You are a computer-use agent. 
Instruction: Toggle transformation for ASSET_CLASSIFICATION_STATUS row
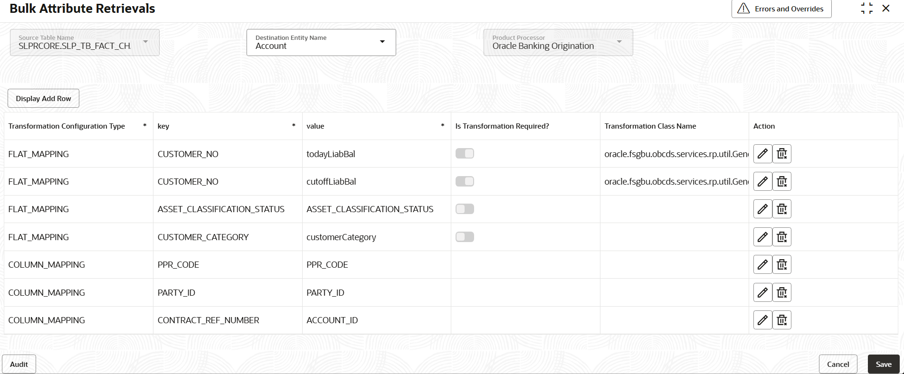(x=465, y=209)
